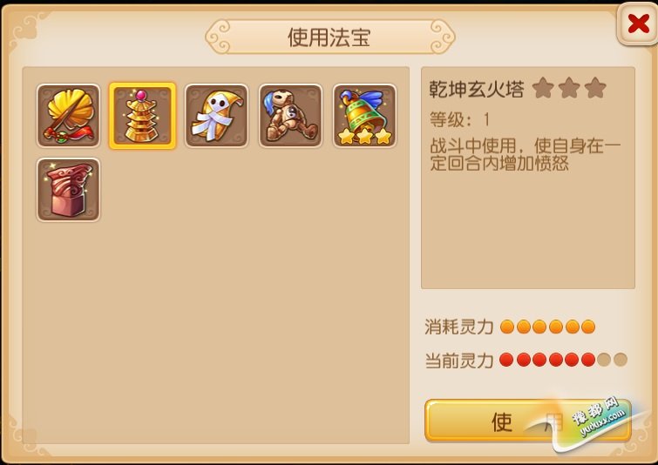Click the 使用法宝 title banner
The image size is (658, 465).
pos(329,37)
